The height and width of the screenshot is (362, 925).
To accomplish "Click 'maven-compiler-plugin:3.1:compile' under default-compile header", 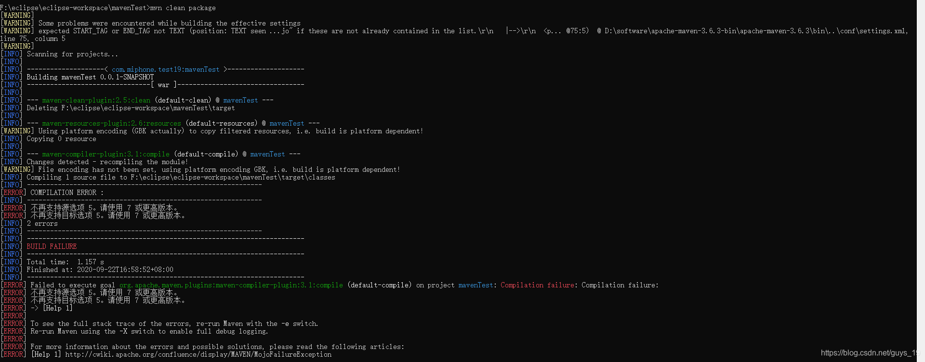I will tap(106, 154).
